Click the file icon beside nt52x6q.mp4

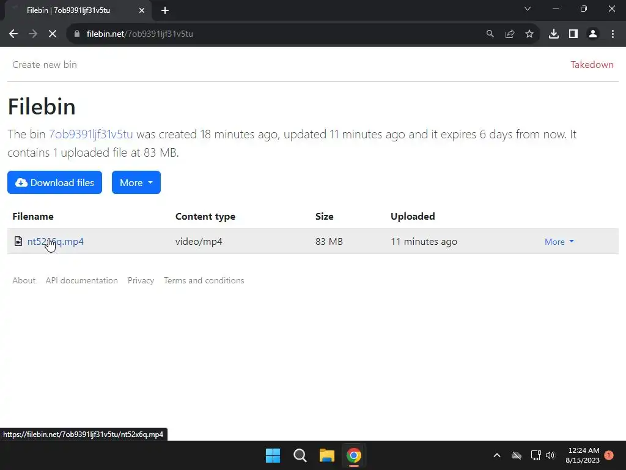click(18, 241)
